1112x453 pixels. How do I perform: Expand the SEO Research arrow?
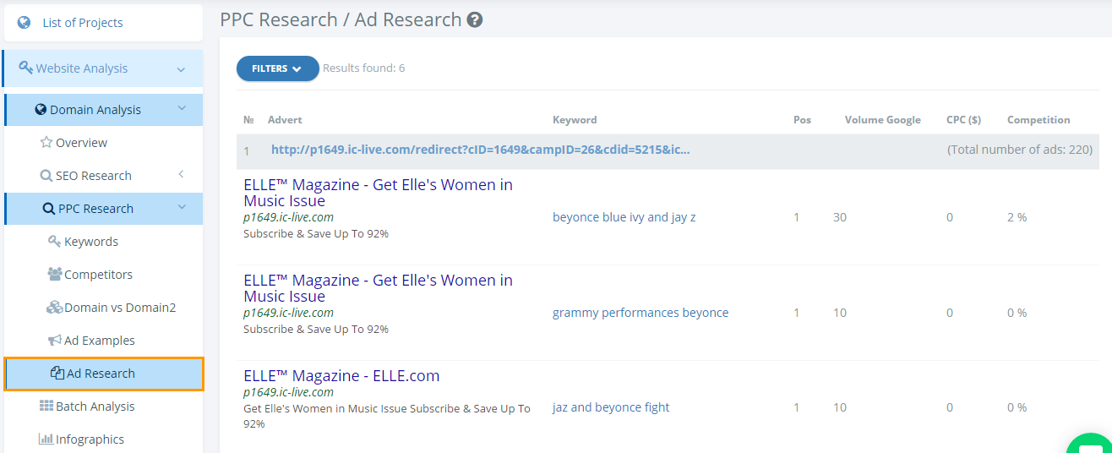(181, 175)
